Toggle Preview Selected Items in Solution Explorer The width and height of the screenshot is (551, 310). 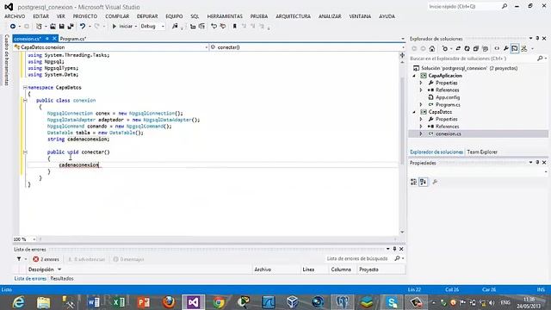tap(515, 49)
